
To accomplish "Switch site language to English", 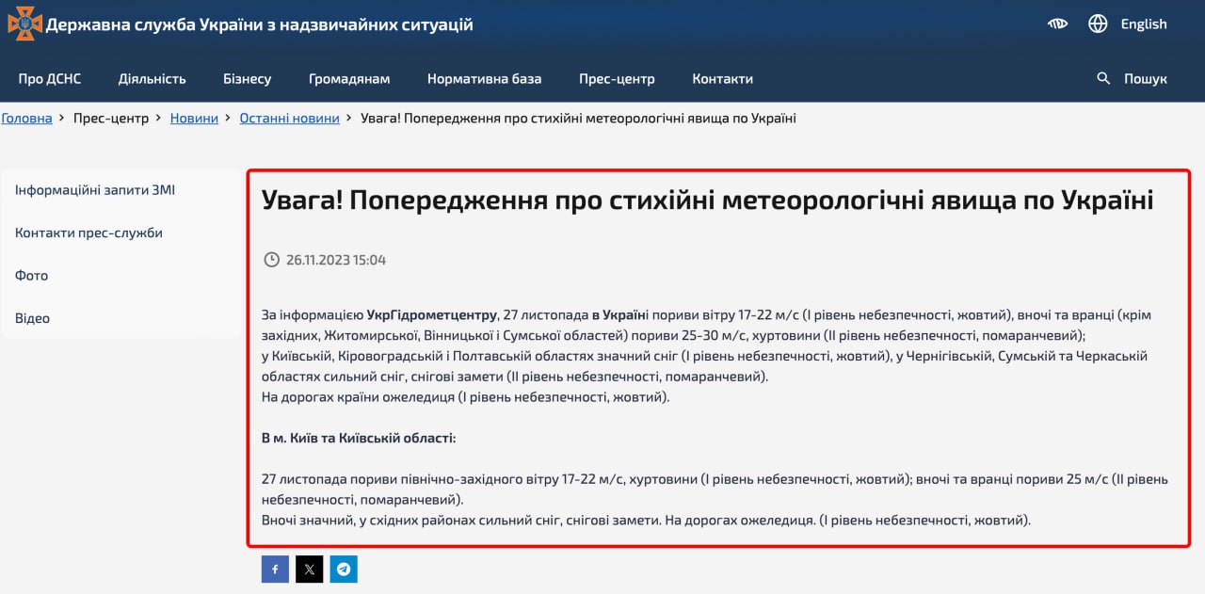I will point(1143,24).
